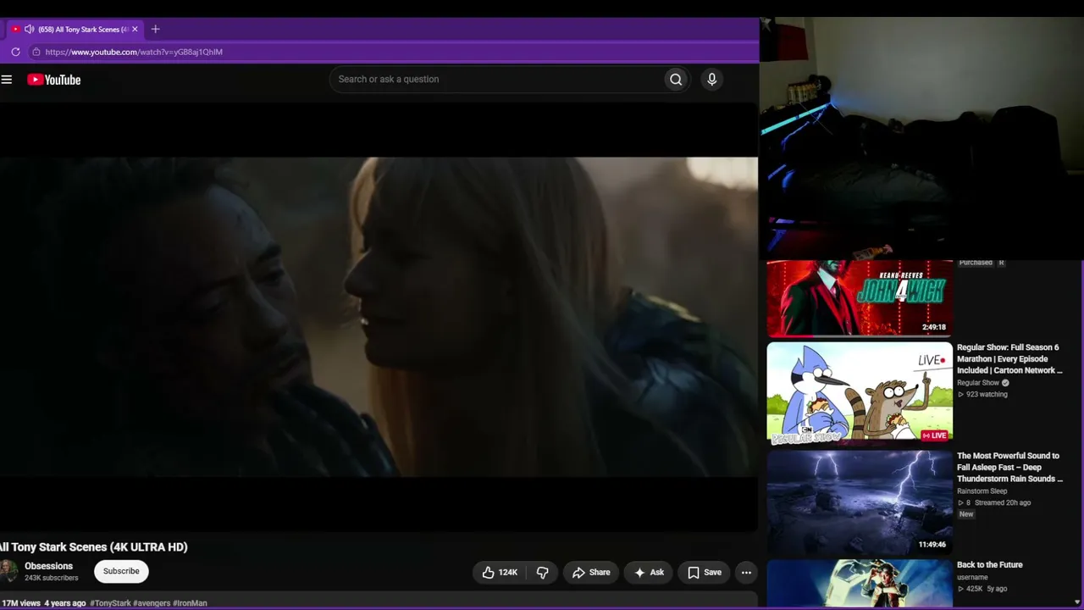Click the 2:49:18 duration on John Wick thumbnail

click(x=934, y=327)
